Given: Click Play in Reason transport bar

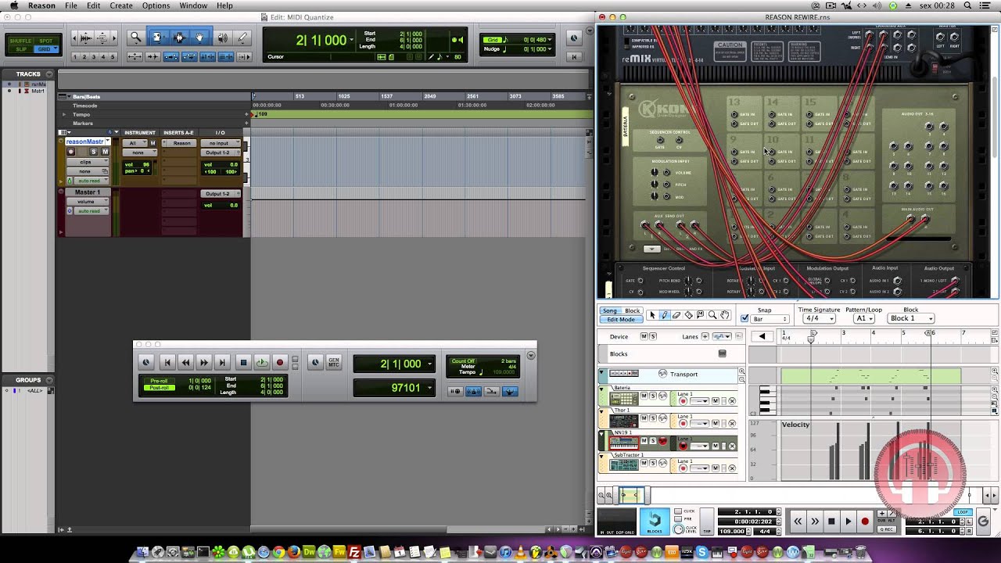Looking at the screenshot, I should (x=848, y=522).
